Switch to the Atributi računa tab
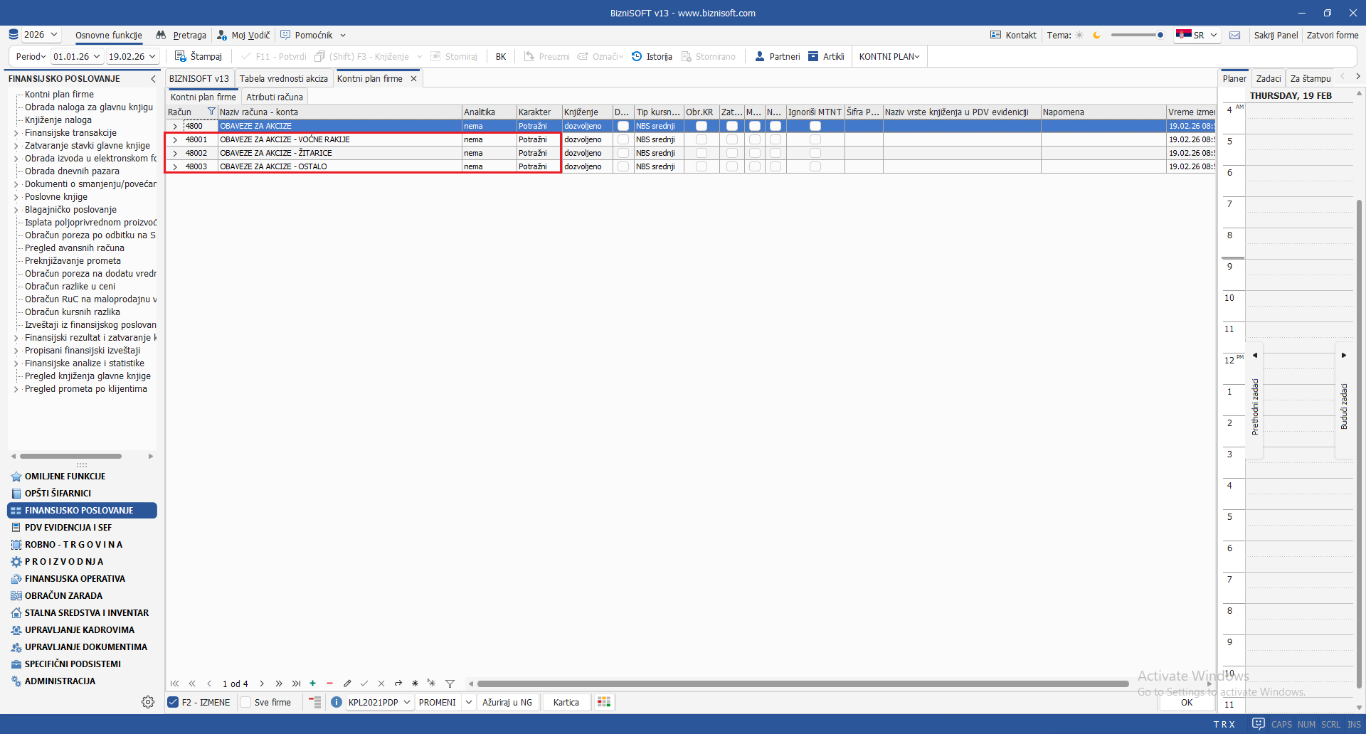This screenshot has width=1366, height=734. click(x=274, y=97)
